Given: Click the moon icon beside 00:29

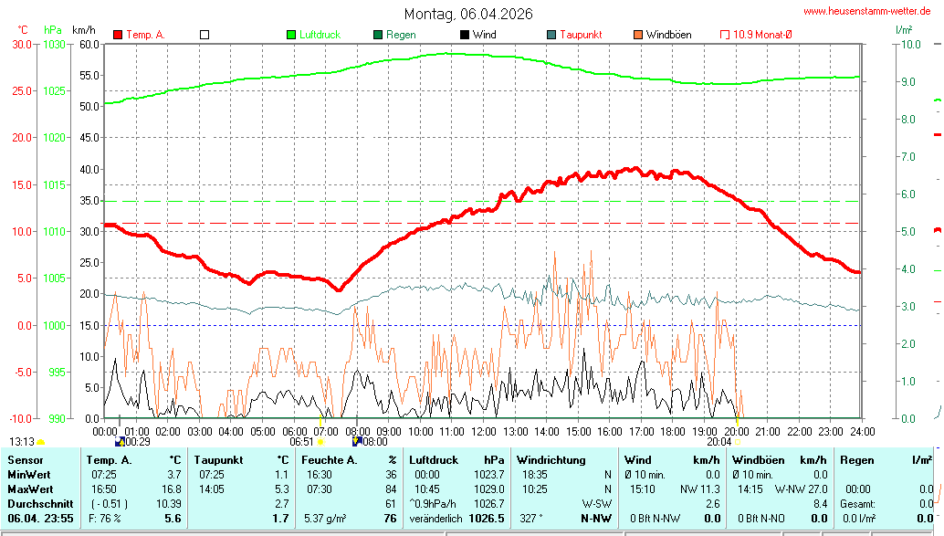Looking at the screenshot, I should point(120,441).
